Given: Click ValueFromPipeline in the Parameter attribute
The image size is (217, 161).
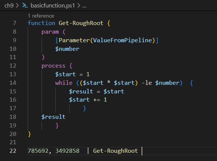Looking at the screenshot, I should [x=123, y=40].
